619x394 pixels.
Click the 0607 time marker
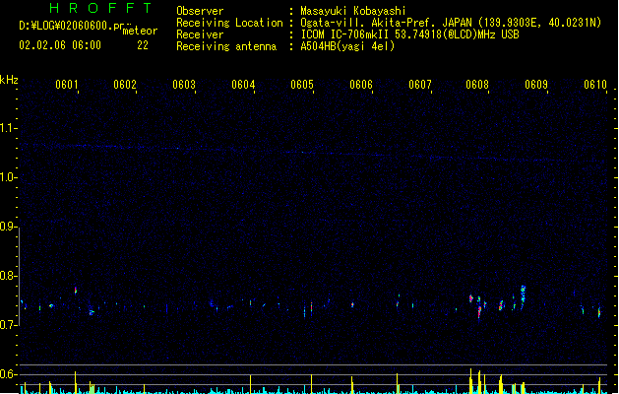420,85
